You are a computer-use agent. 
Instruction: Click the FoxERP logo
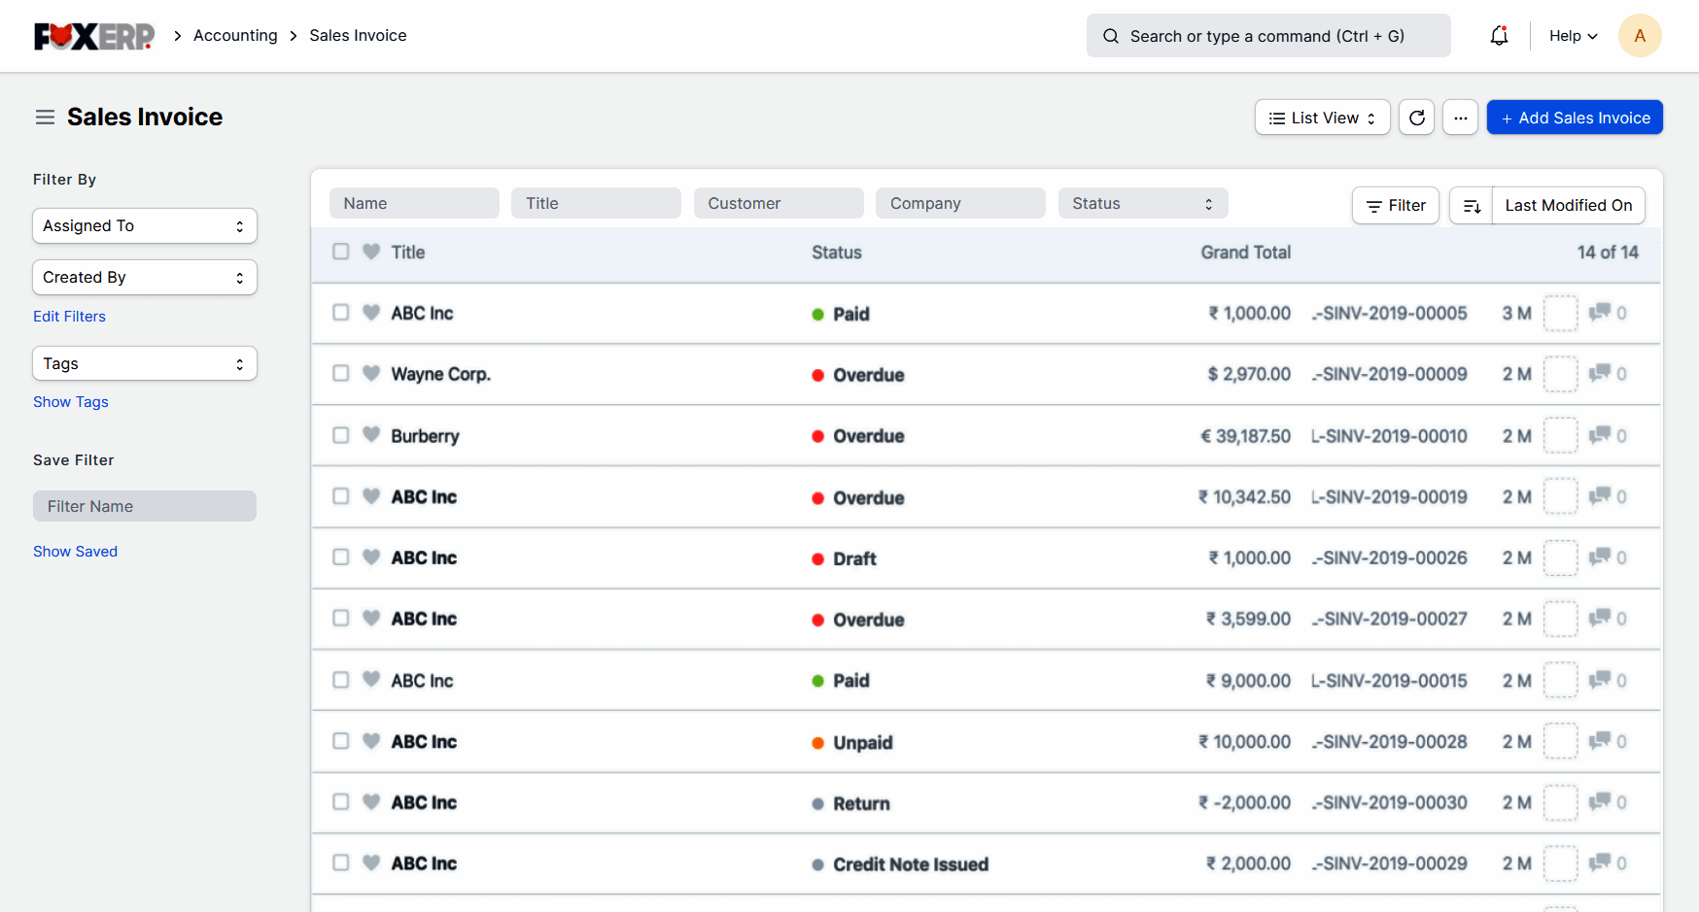pyautogui.click(x=94, y=36)
